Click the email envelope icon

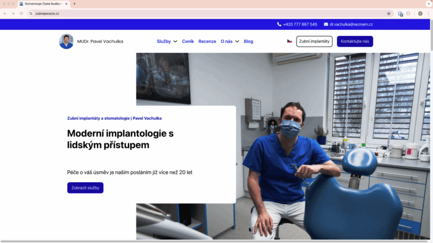326,24
